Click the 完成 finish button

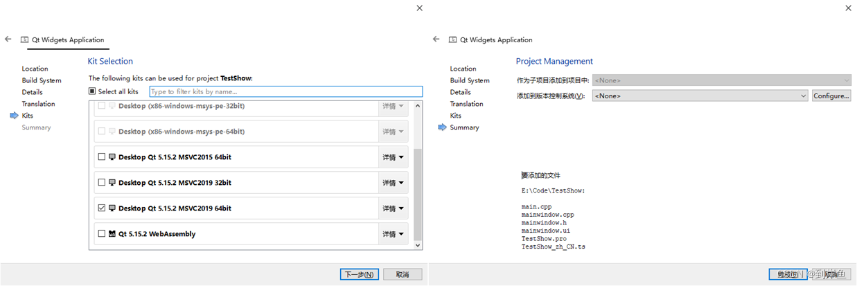788,274
